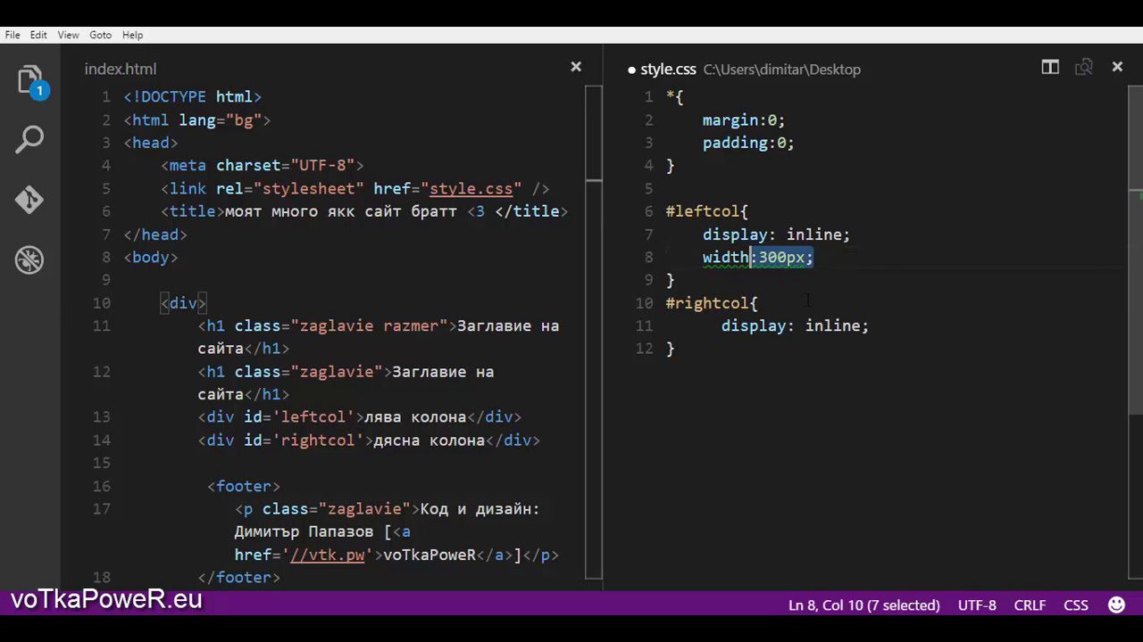Split the editor using the split icon

[x=1050, y=67]
